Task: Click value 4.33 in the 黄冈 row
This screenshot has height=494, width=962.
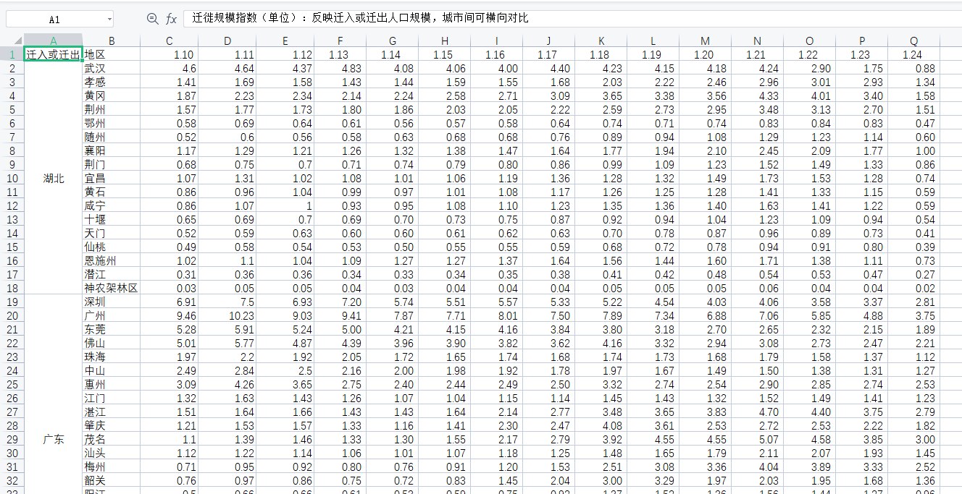Action: coord(758,95)
